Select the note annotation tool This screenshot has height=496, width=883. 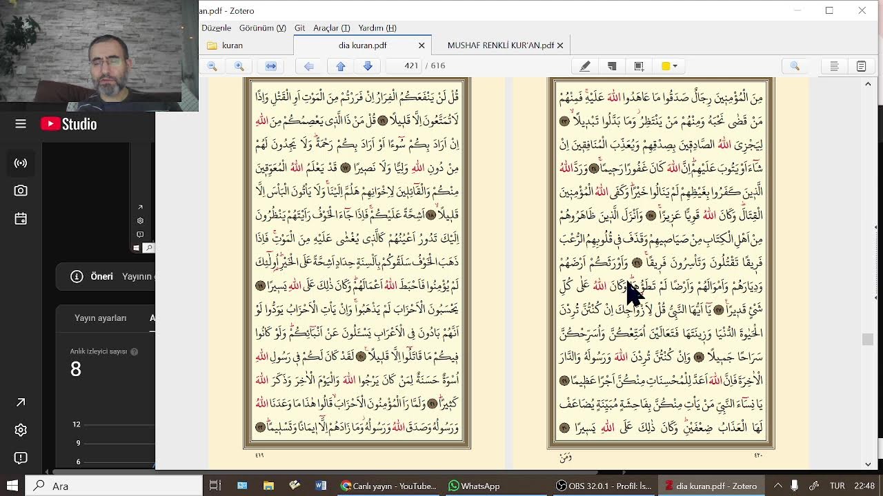612,66
